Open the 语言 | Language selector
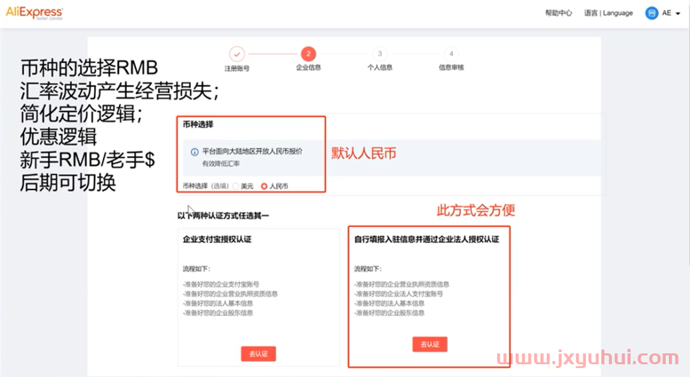 (x=608, y=13)
